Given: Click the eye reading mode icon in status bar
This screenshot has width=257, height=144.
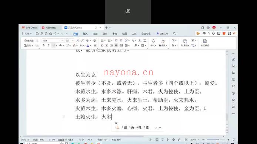Looking at the screenshot, I should tap(150, 140).
